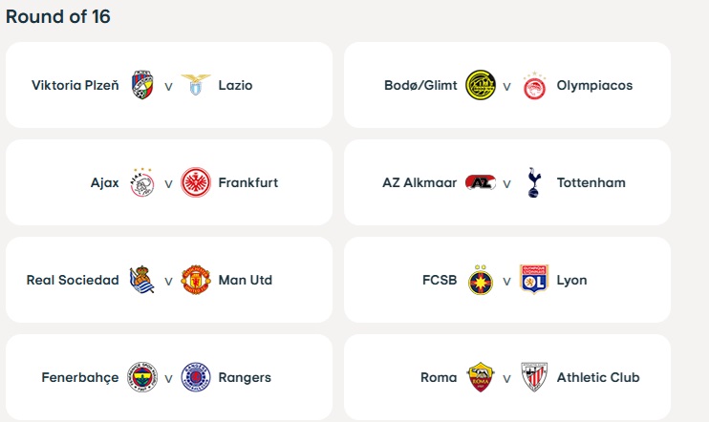Click the Tottenham team name
709x422 pixels.
point(591,182)
